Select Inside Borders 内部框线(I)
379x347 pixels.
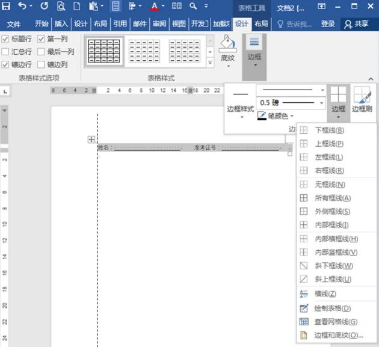[x=336, y=225]
